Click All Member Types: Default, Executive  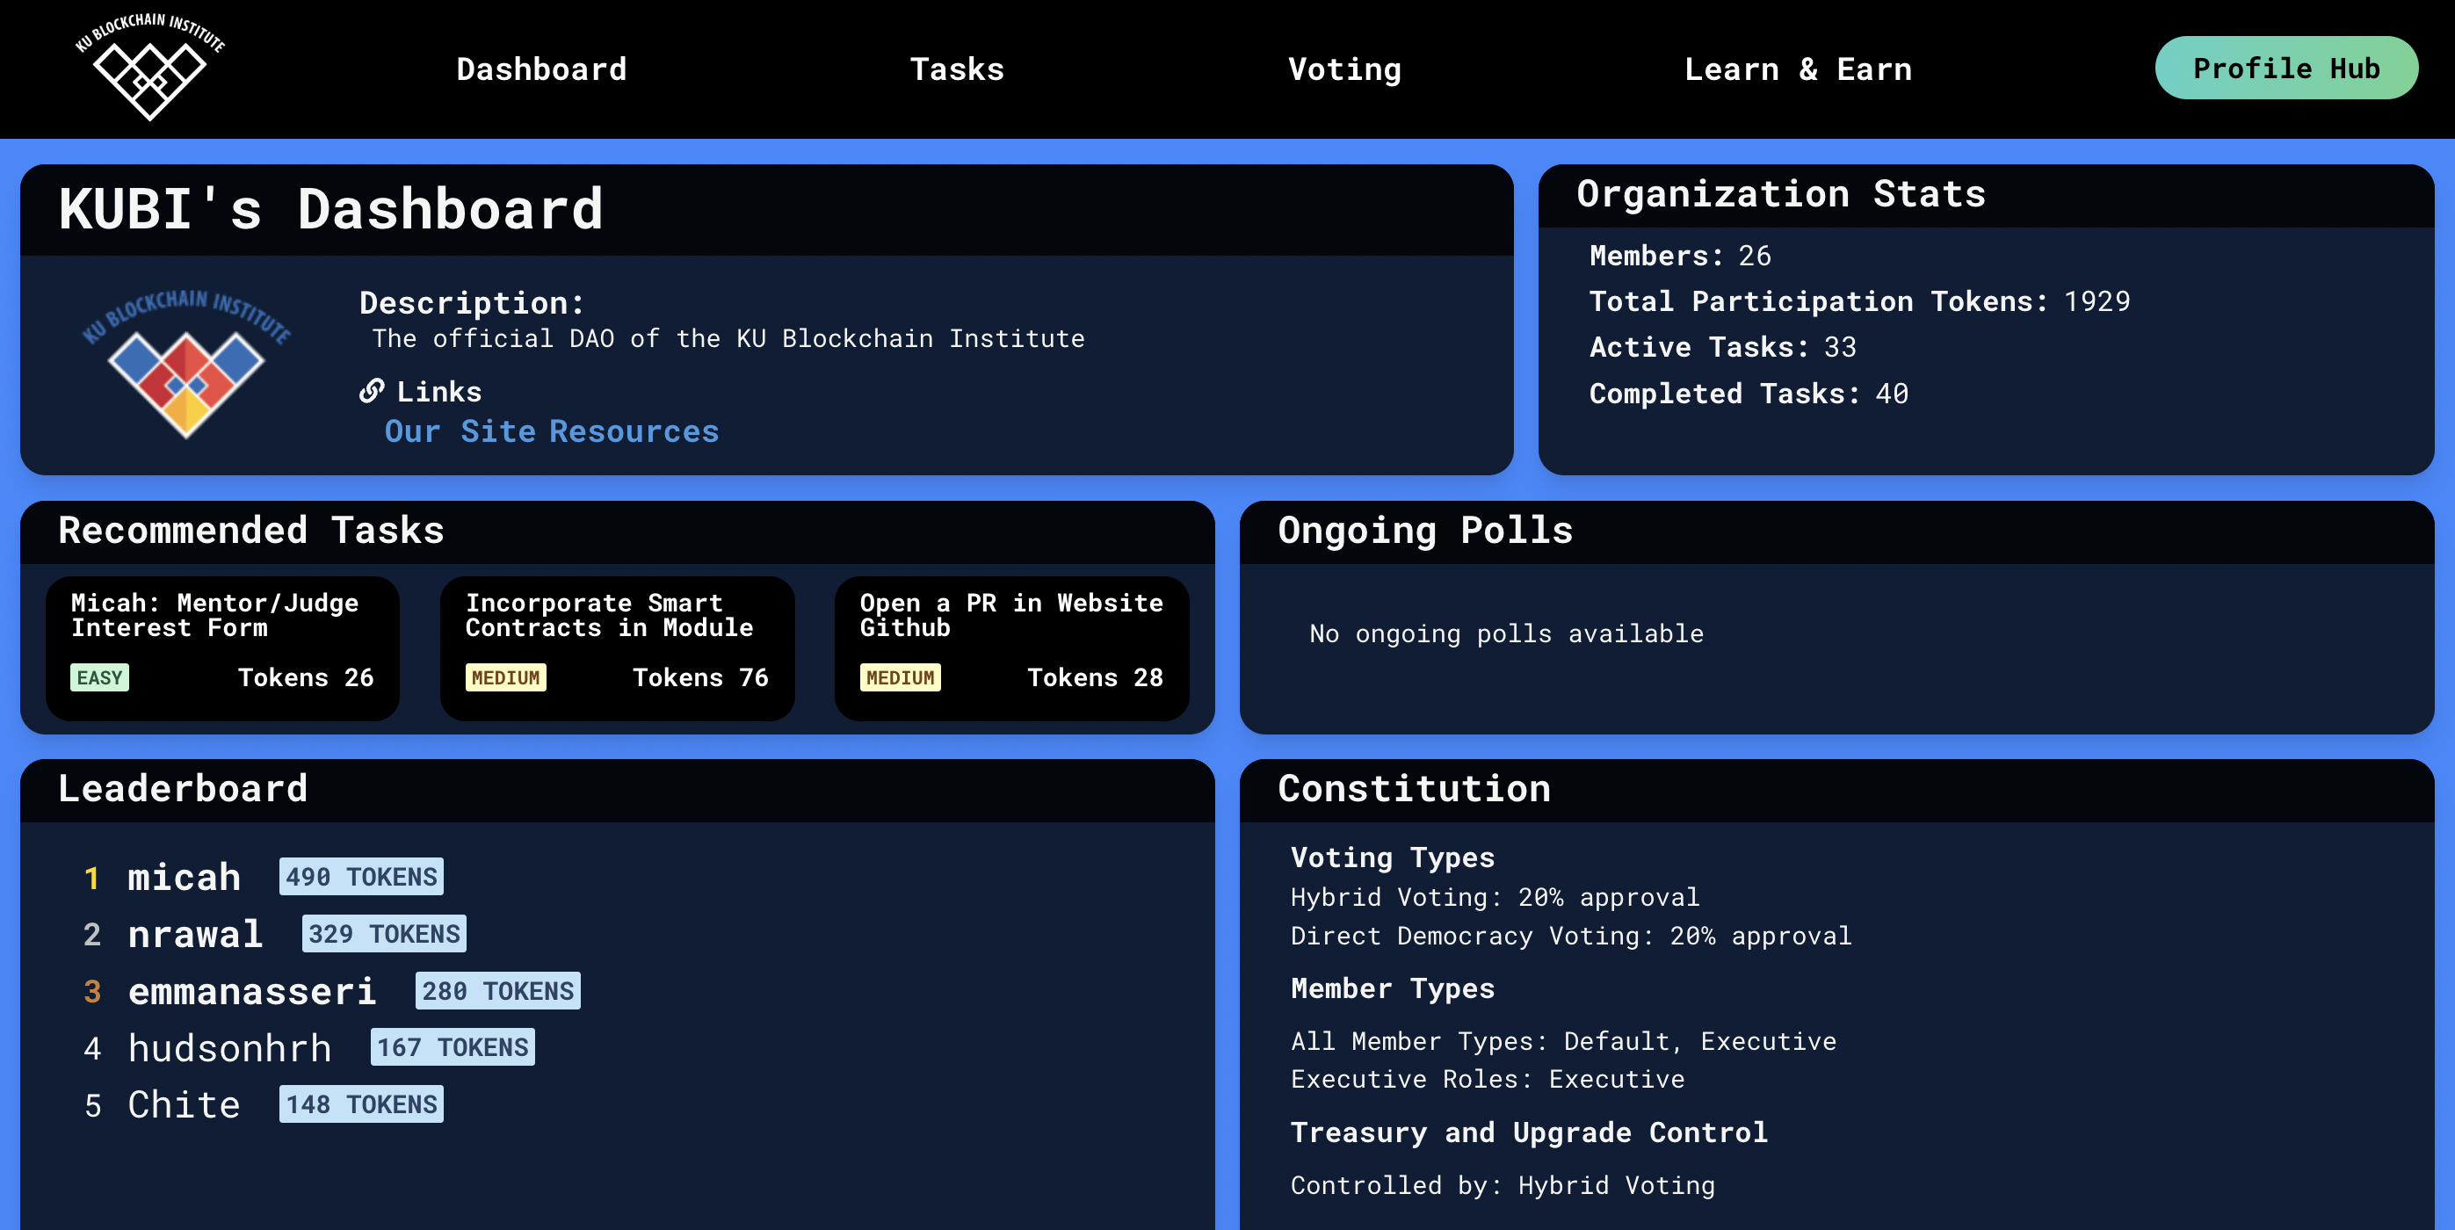[x=1563, y=1041]
